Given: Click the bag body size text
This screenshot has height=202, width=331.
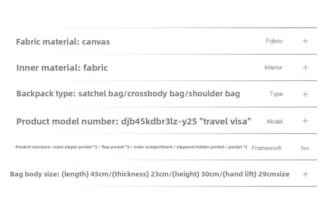Looking at the screenshot, I should click(150, 174).
